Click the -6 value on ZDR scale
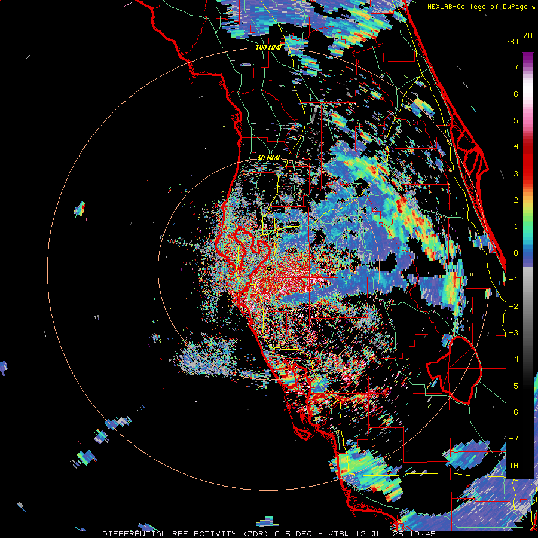538x538 pixels. click(x=513, y=412)
